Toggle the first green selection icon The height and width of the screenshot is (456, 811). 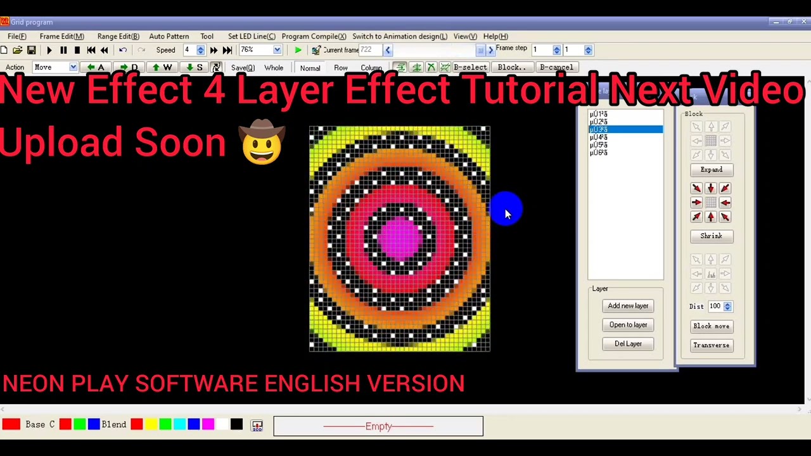[401, 67]
